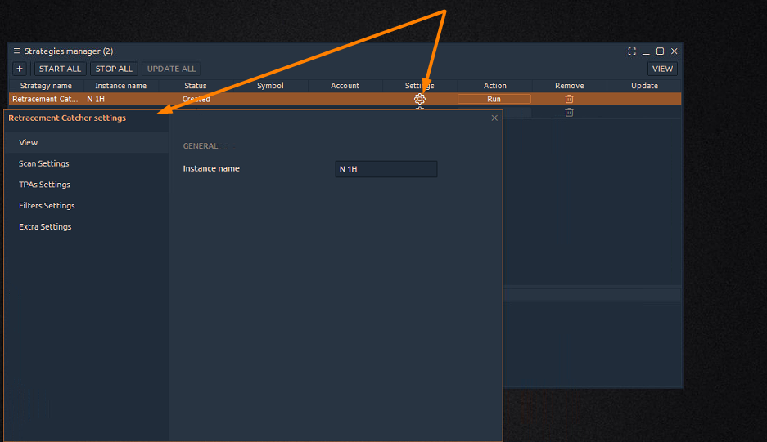767x442 pixels.
Task: Open Extra Settings section
Action: tap(45, 227)
